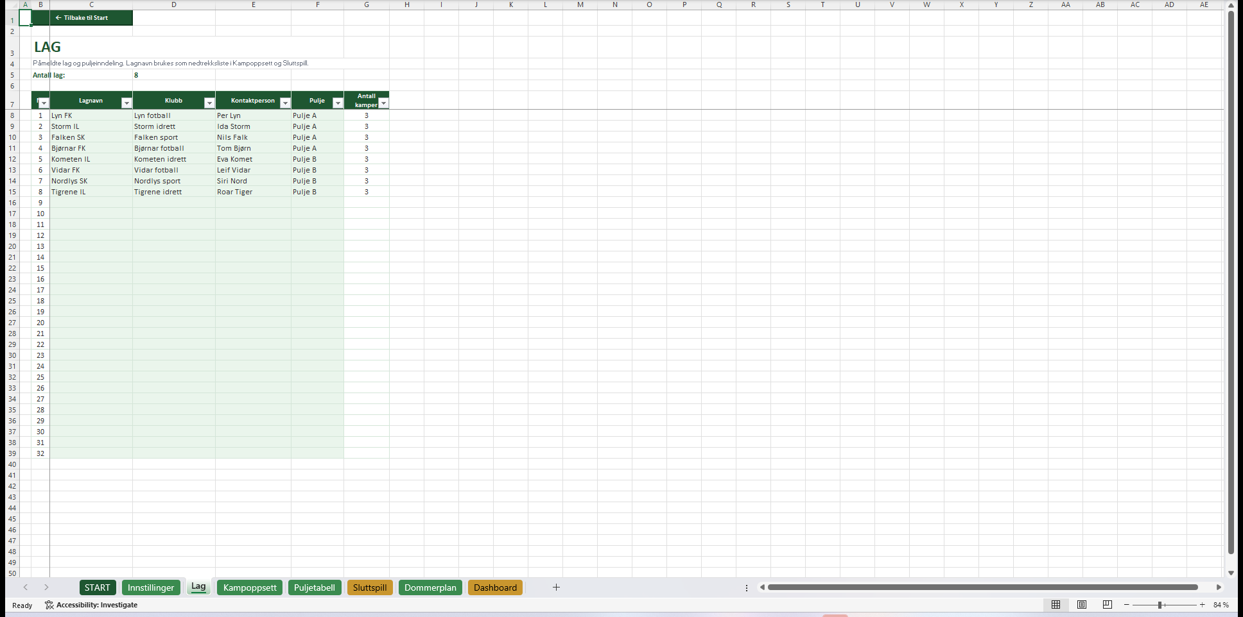Open sheet tab options dots icon
This screenshot has height=617, width=1243.
point(747,587)
